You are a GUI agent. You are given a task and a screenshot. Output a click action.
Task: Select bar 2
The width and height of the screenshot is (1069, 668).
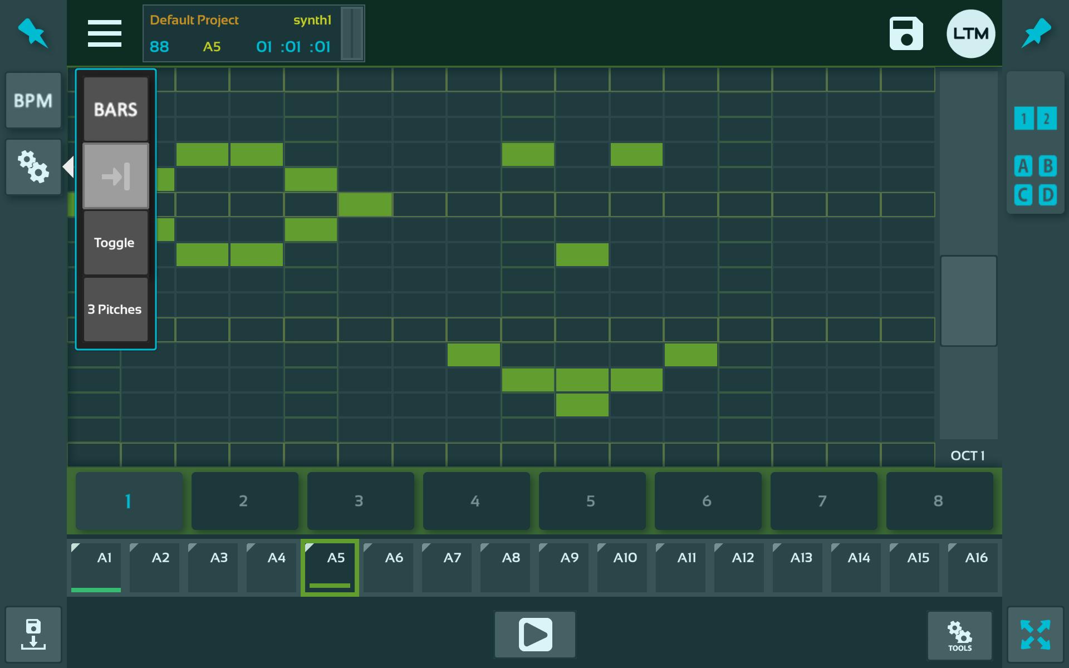pos(244,501)
